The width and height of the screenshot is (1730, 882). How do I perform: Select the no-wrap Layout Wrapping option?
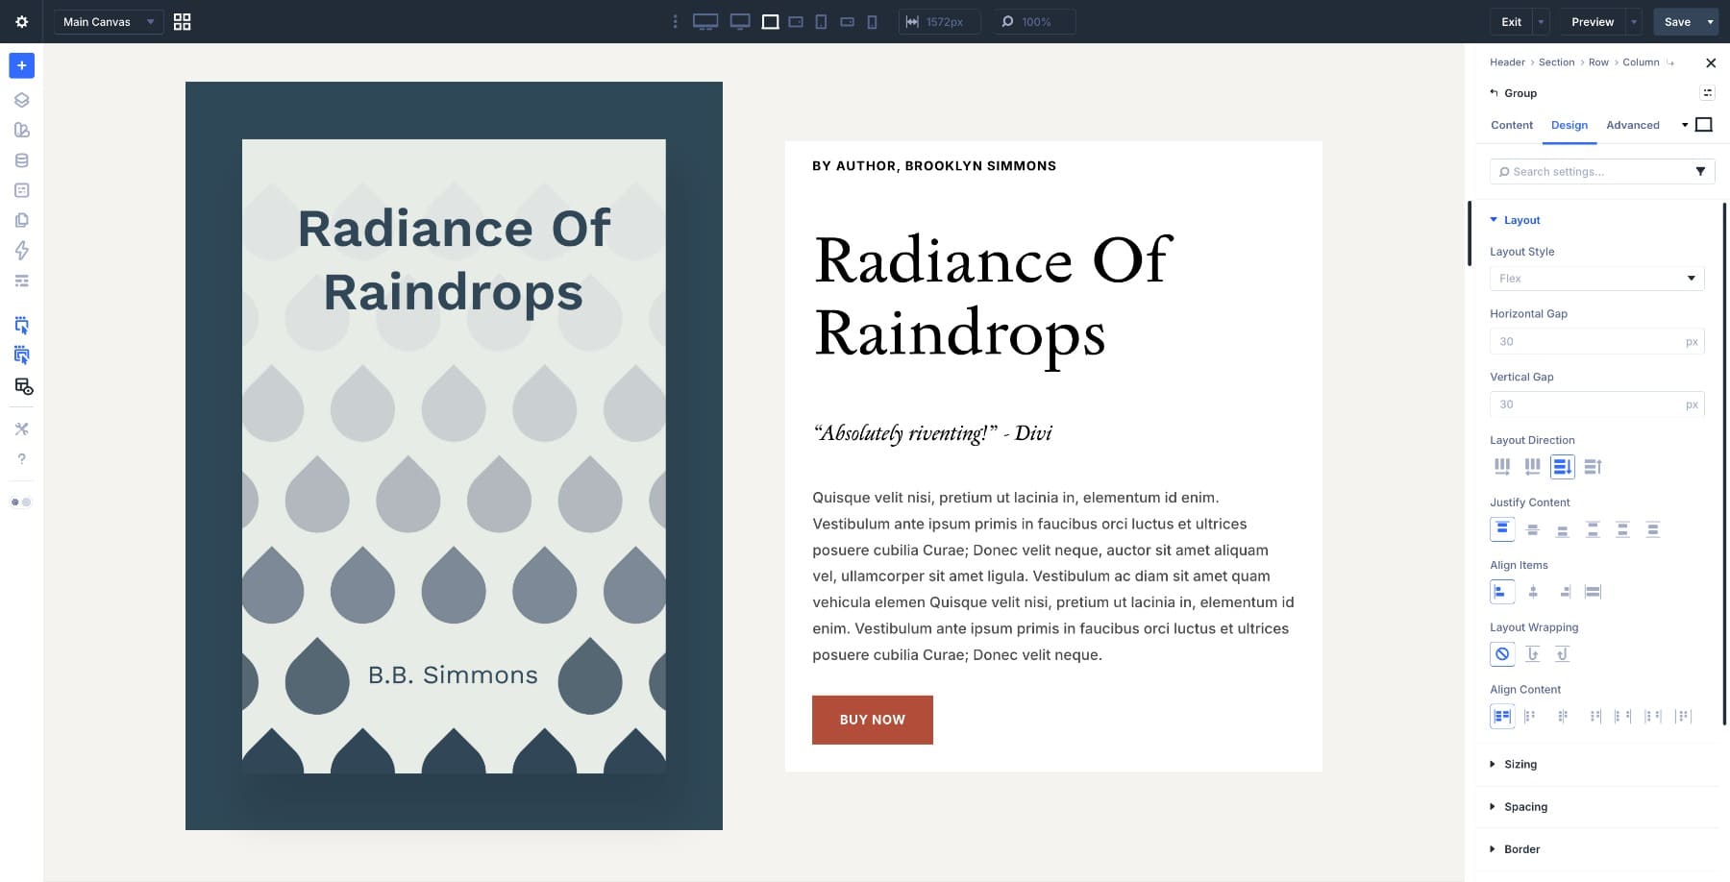pos(1502,654)
